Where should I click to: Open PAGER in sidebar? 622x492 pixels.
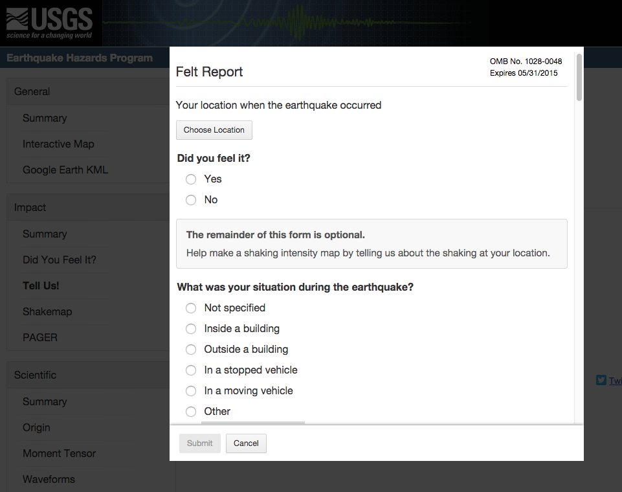pos(40,338)
